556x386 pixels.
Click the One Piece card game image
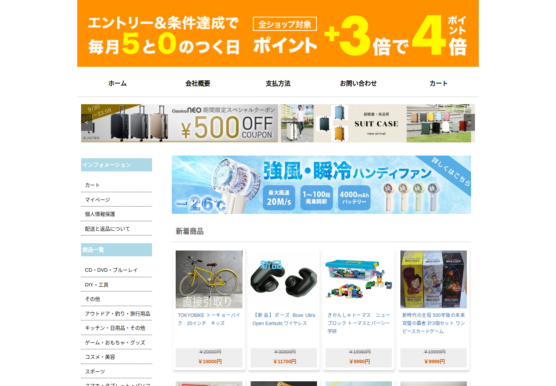pos(434,279)
